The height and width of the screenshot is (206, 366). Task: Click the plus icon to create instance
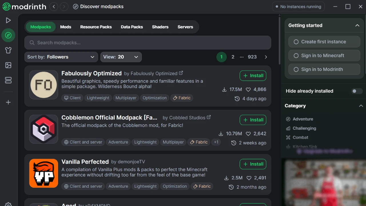coord(8,102)
